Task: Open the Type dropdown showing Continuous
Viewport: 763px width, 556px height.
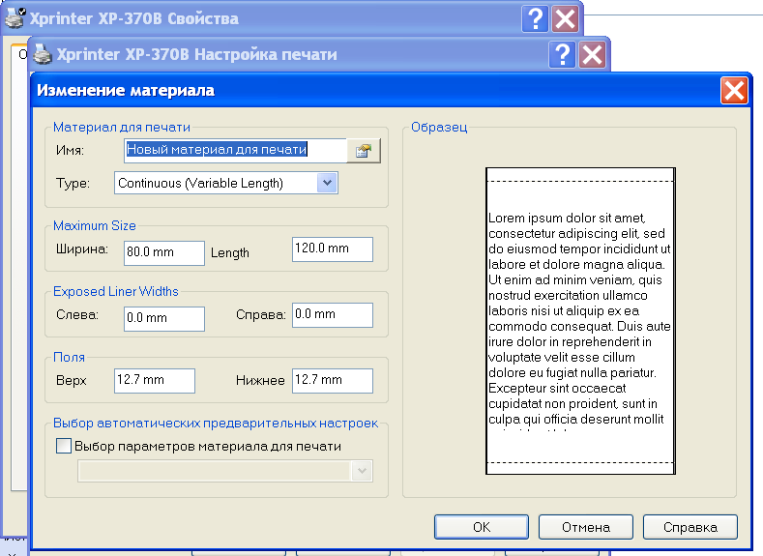Action: (327, 183)
